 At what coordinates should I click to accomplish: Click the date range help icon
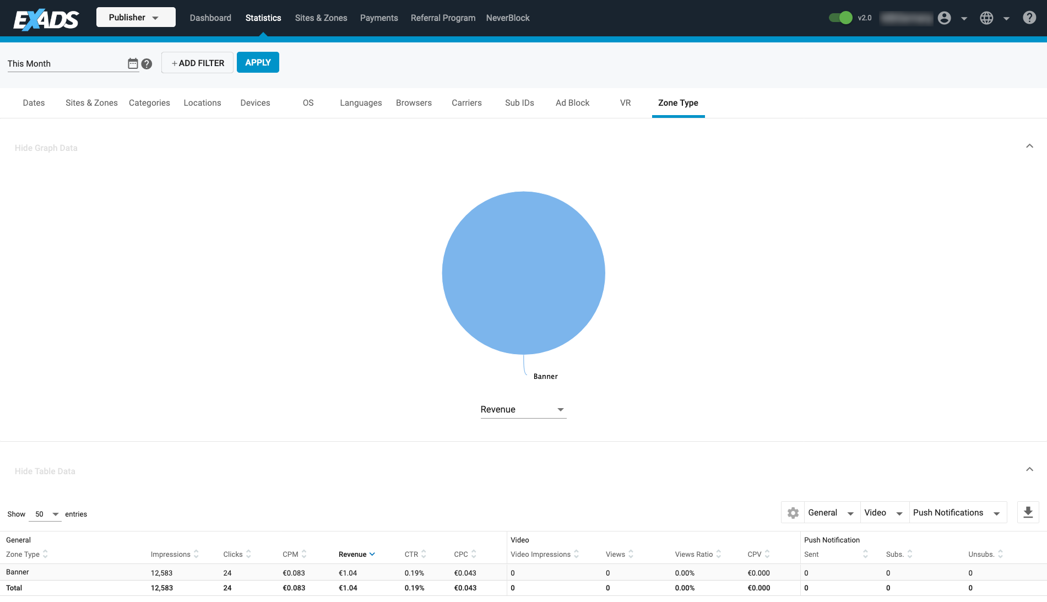pos(147,64)
